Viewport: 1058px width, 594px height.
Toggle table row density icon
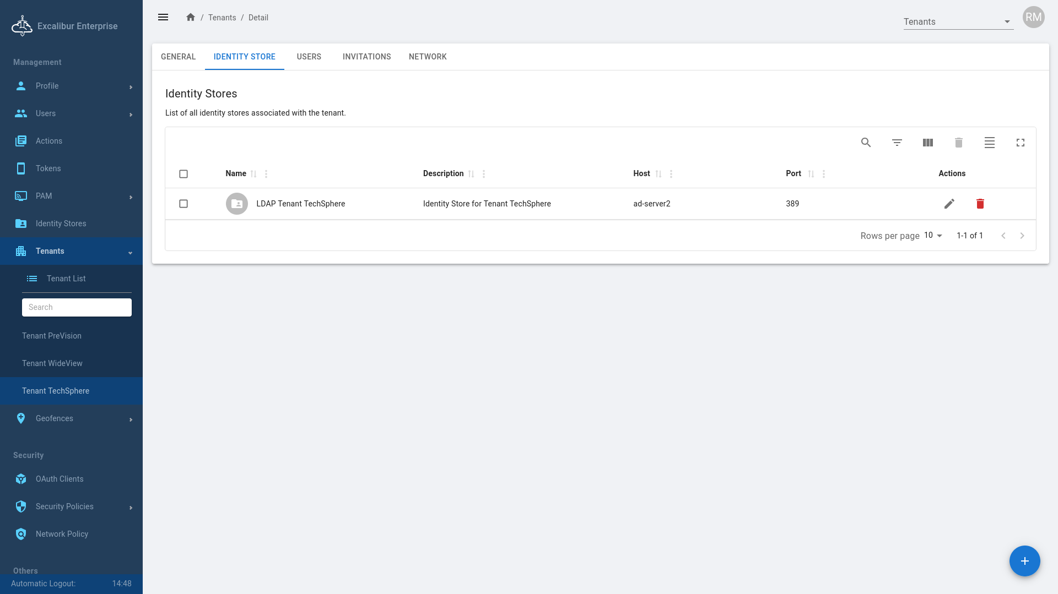tap(989, 143)
